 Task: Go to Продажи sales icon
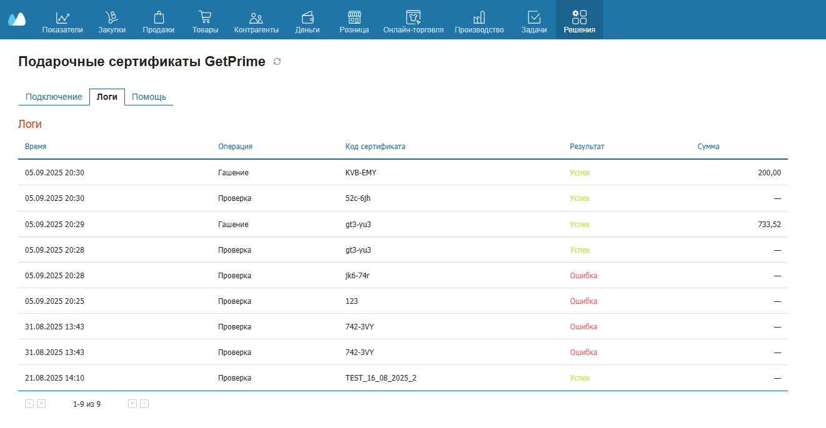tap(158, 17)
